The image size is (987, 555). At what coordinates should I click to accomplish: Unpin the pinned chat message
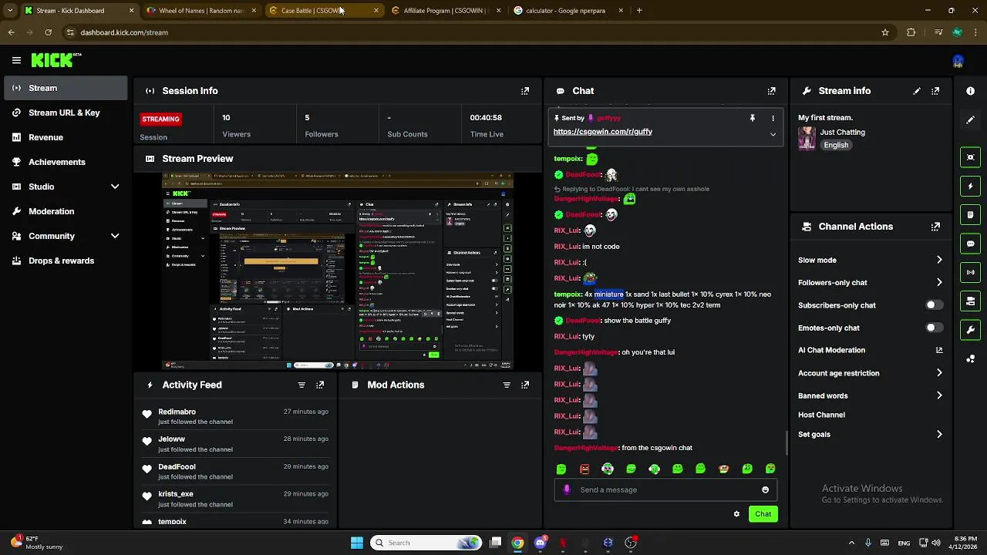point(752,118)
